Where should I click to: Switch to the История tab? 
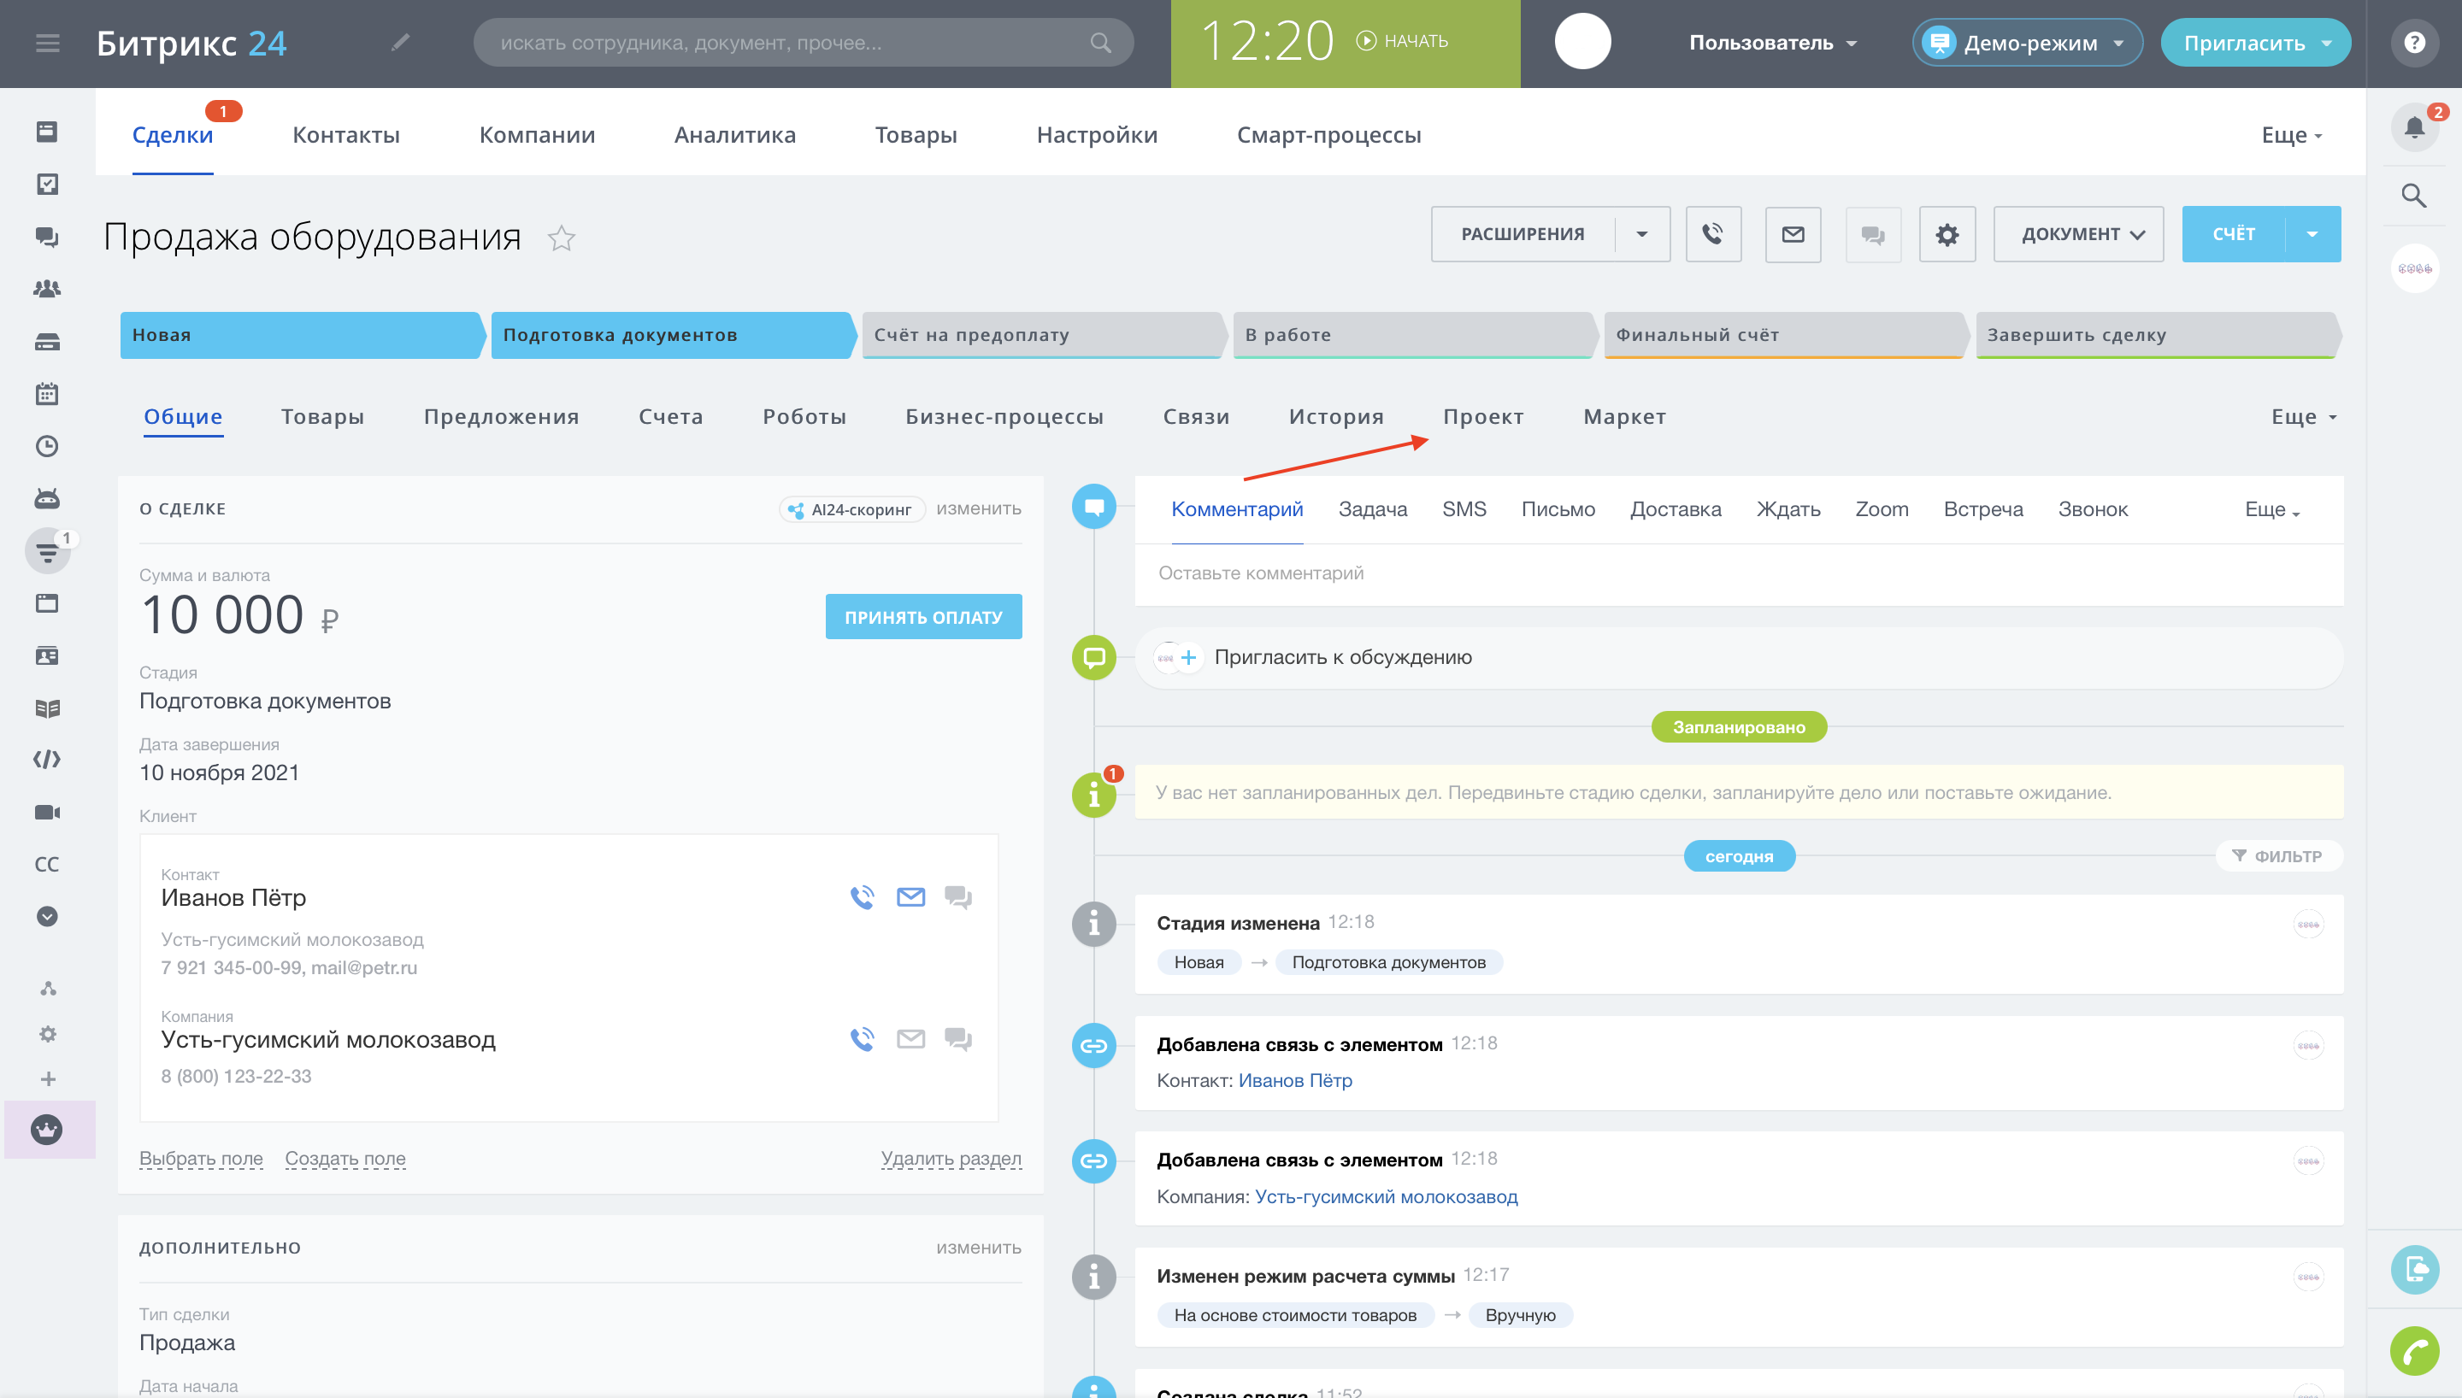[x=1335, y=417]
